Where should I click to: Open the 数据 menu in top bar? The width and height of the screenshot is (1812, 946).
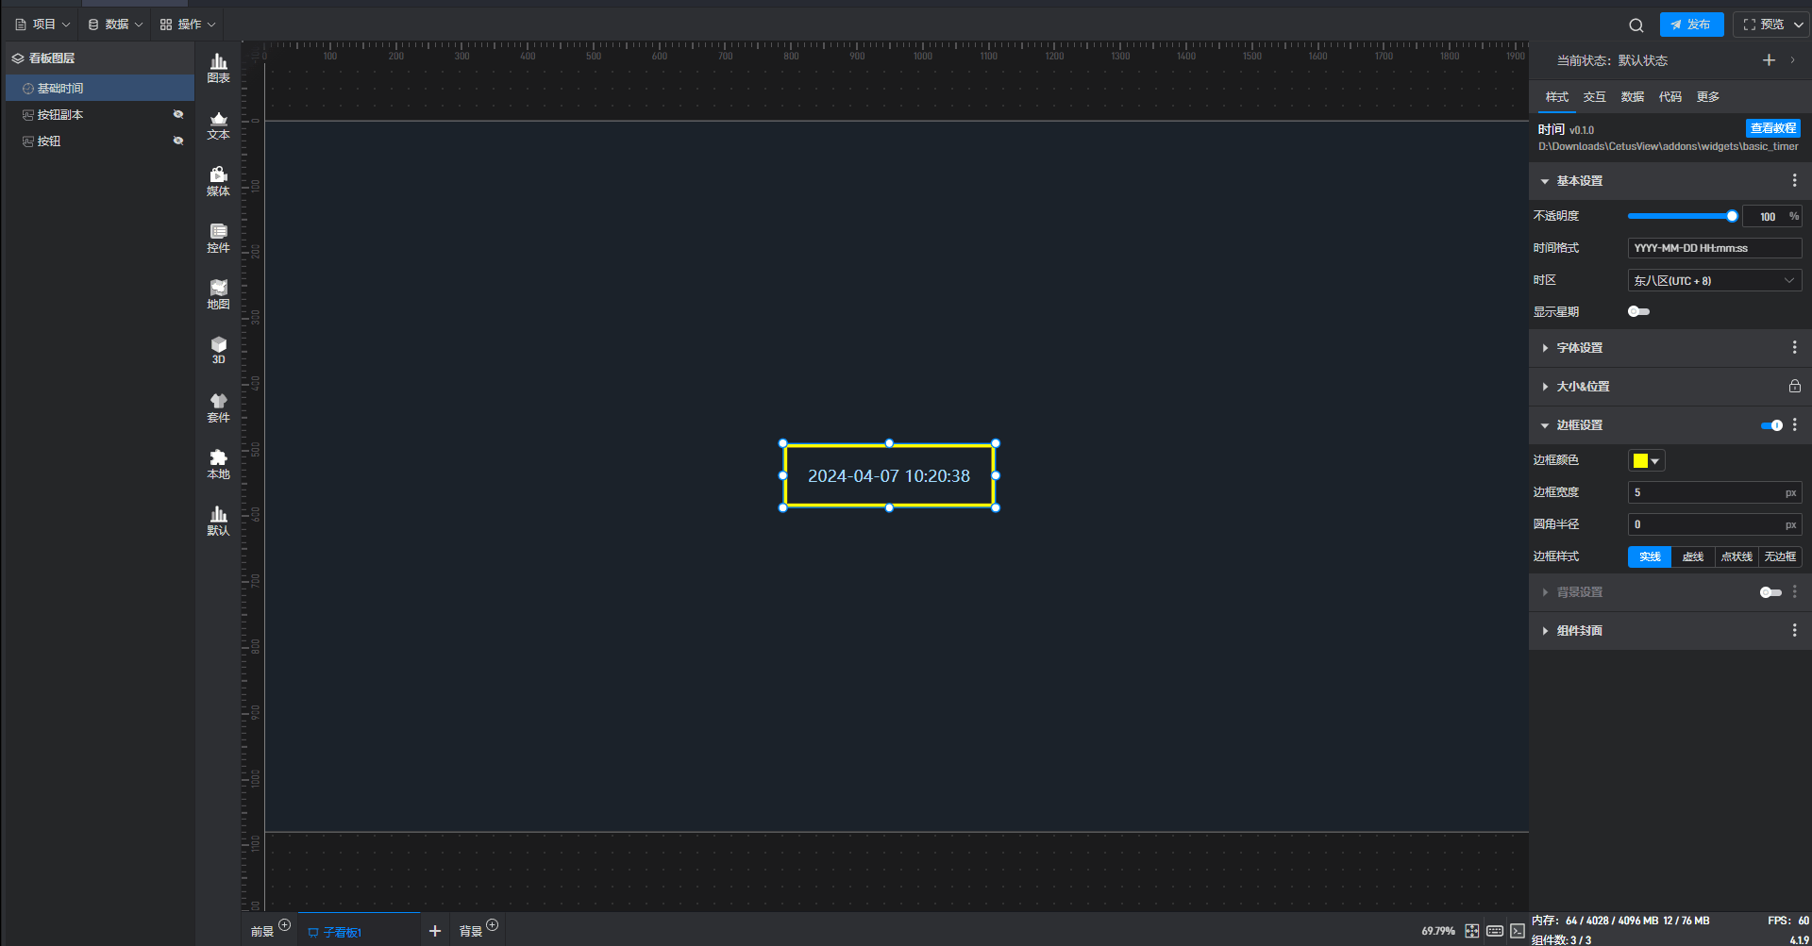tap(115, 25)
